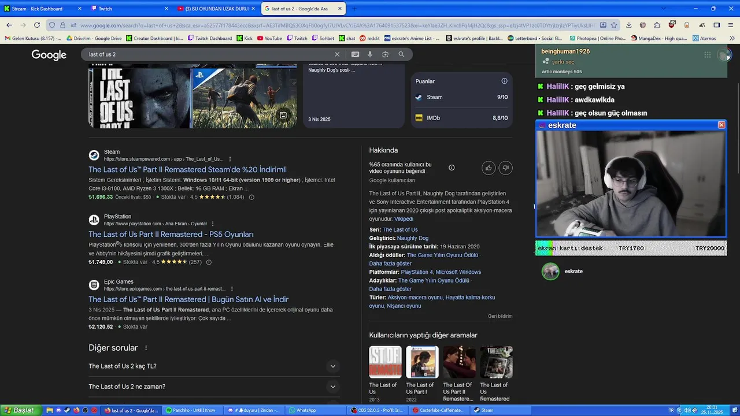Open The Last of Us Part I 2022 thumbnail

tap(422, 362)
